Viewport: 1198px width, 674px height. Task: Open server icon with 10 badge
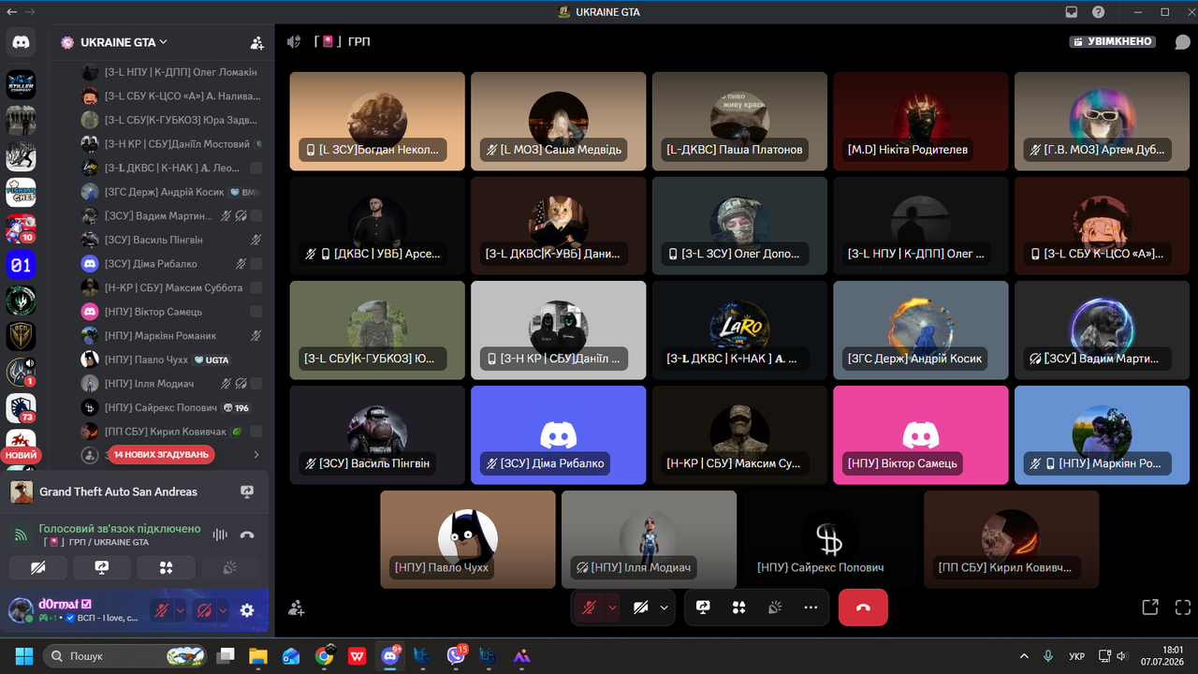coord(21,228)
